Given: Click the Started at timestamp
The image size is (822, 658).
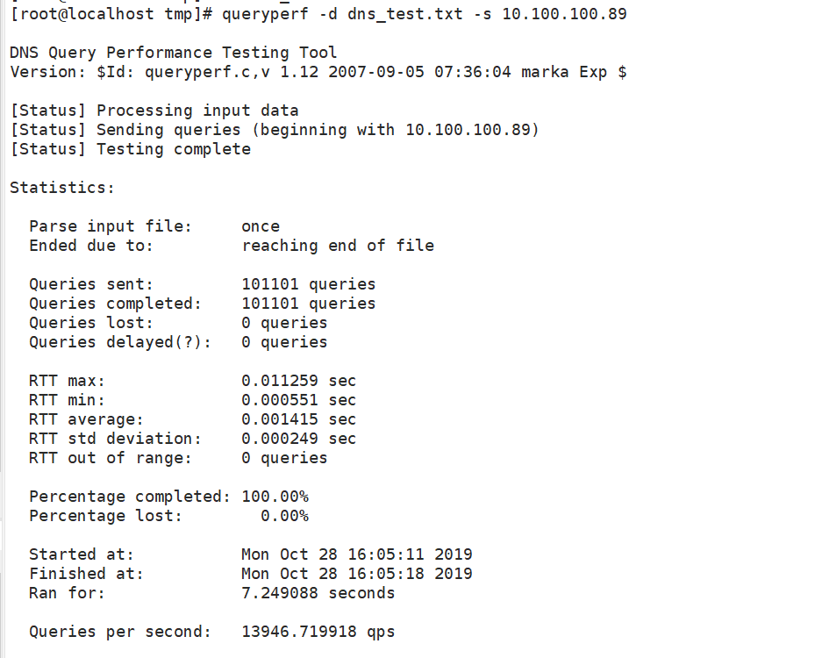Looking at the screenshot, I should click(356, 554).
